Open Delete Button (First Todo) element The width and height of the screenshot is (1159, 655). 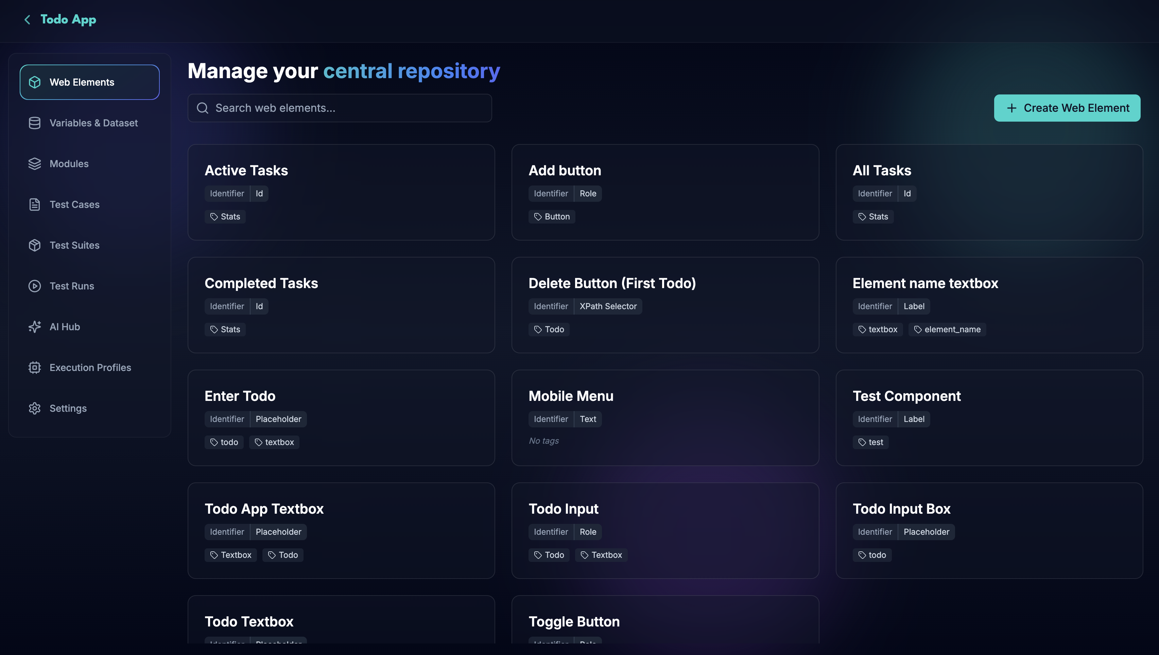(x=665, y=305)
